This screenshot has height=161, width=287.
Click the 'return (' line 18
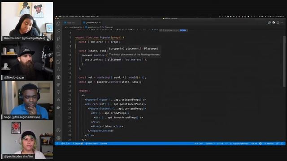coord(85,91)
